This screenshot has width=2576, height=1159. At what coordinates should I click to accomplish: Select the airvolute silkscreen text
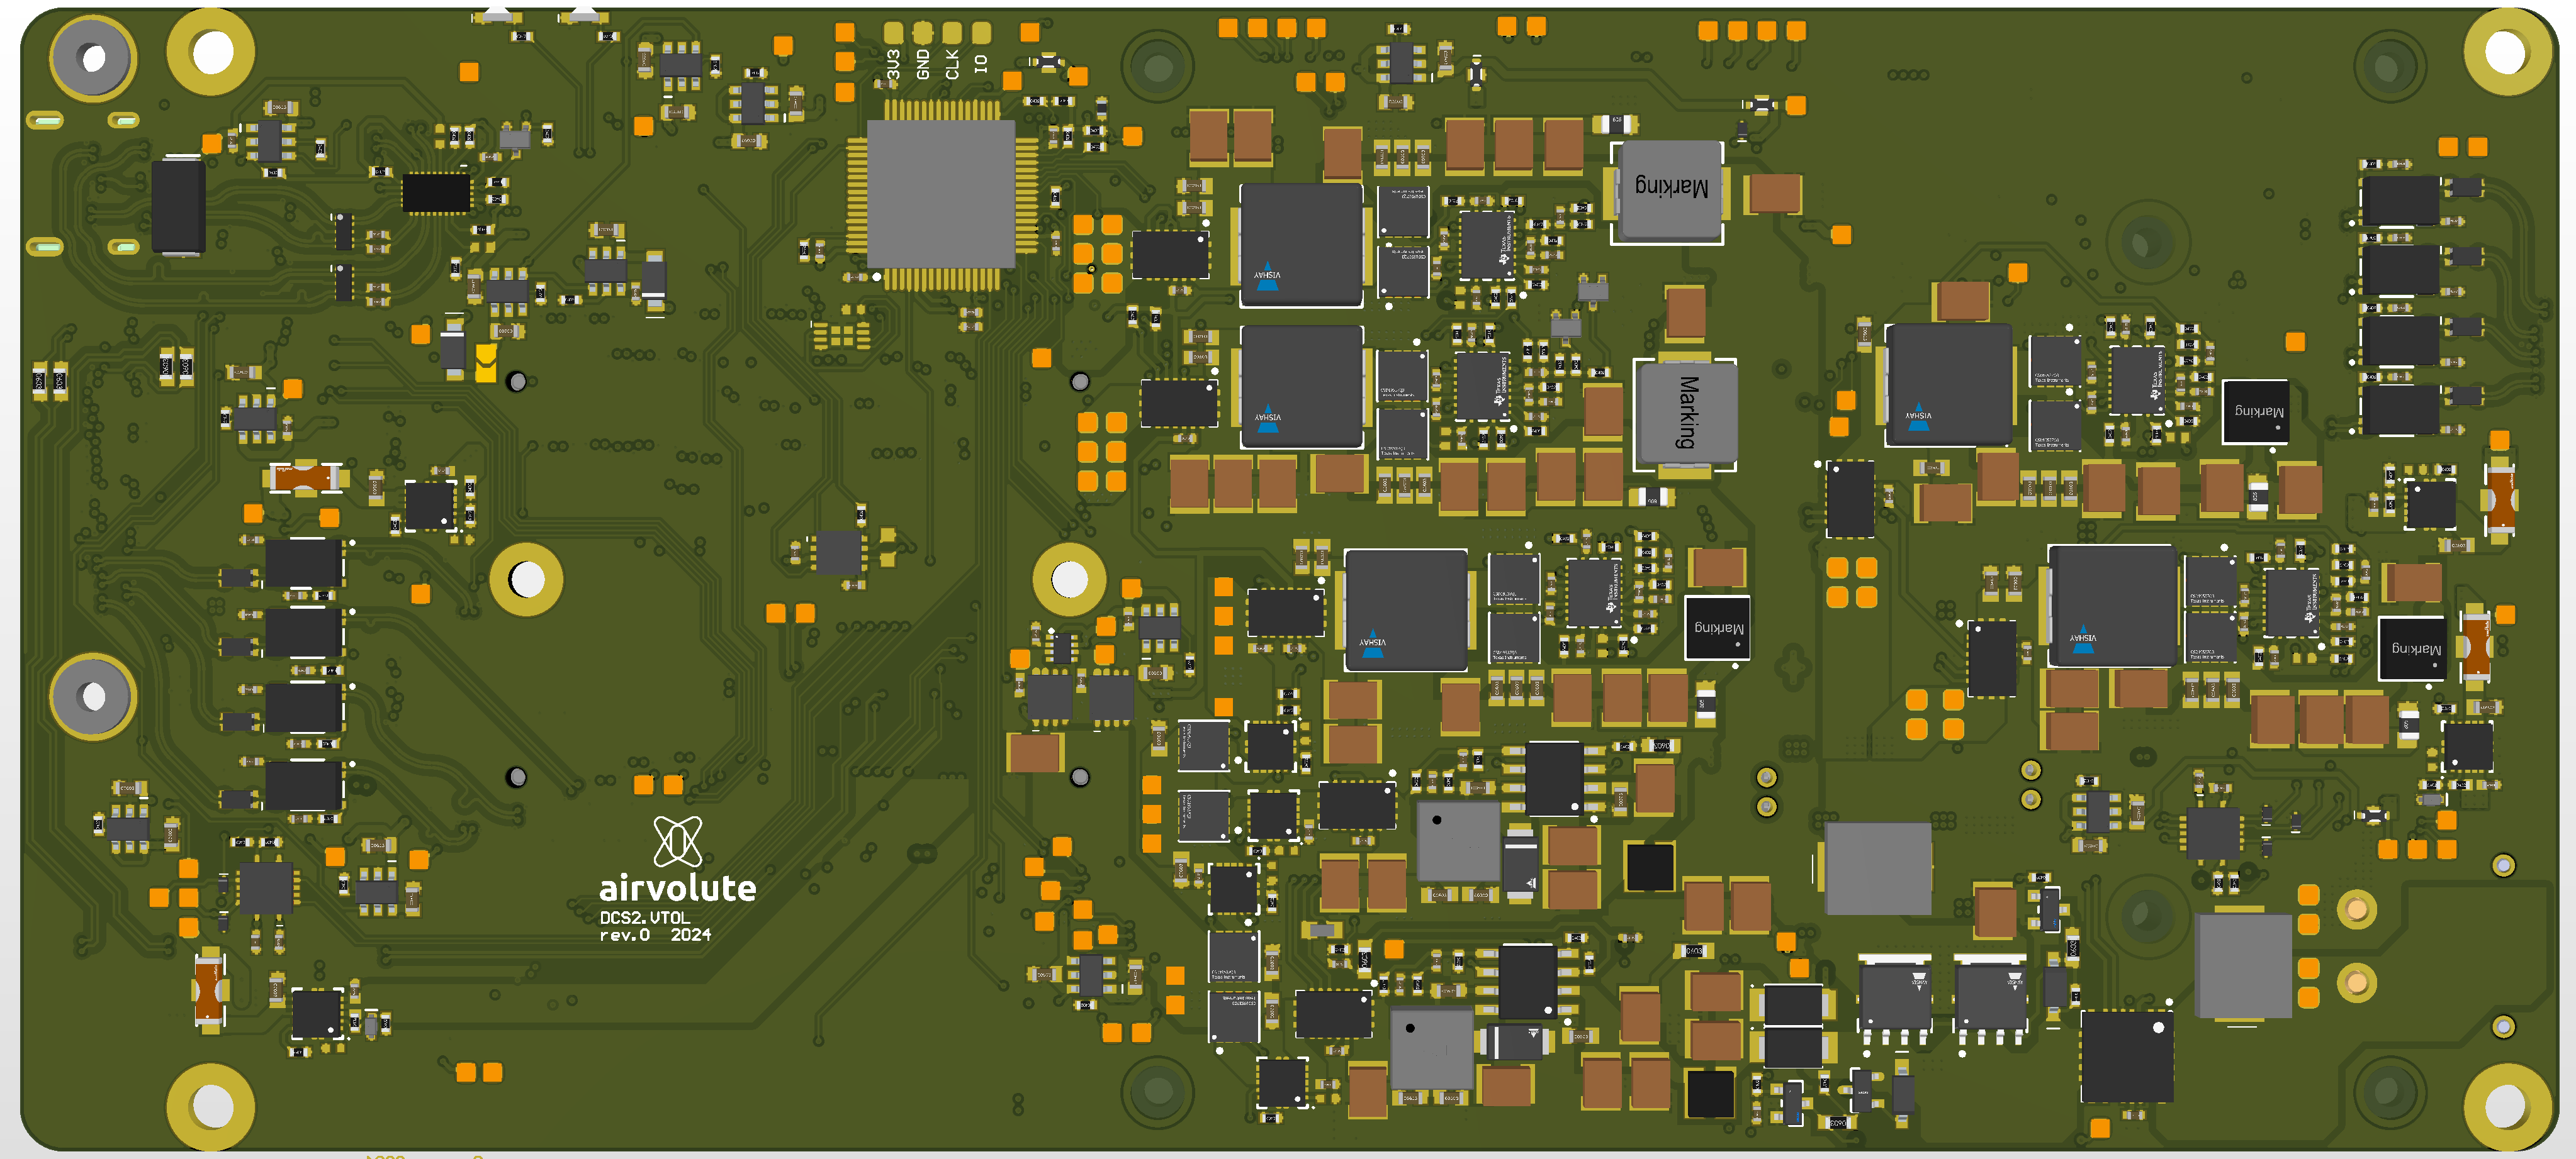coord(677,887)
